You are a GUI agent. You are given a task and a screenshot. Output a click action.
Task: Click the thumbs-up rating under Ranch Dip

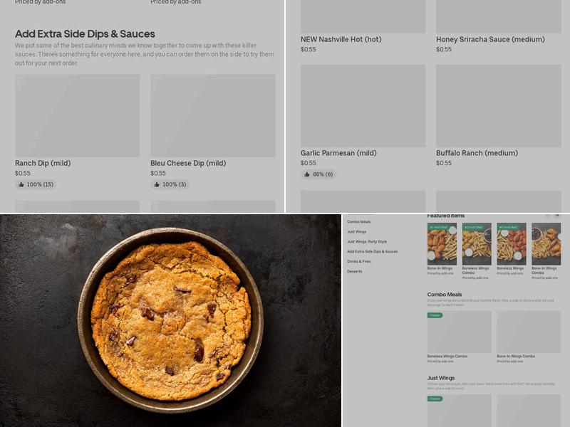36,184
